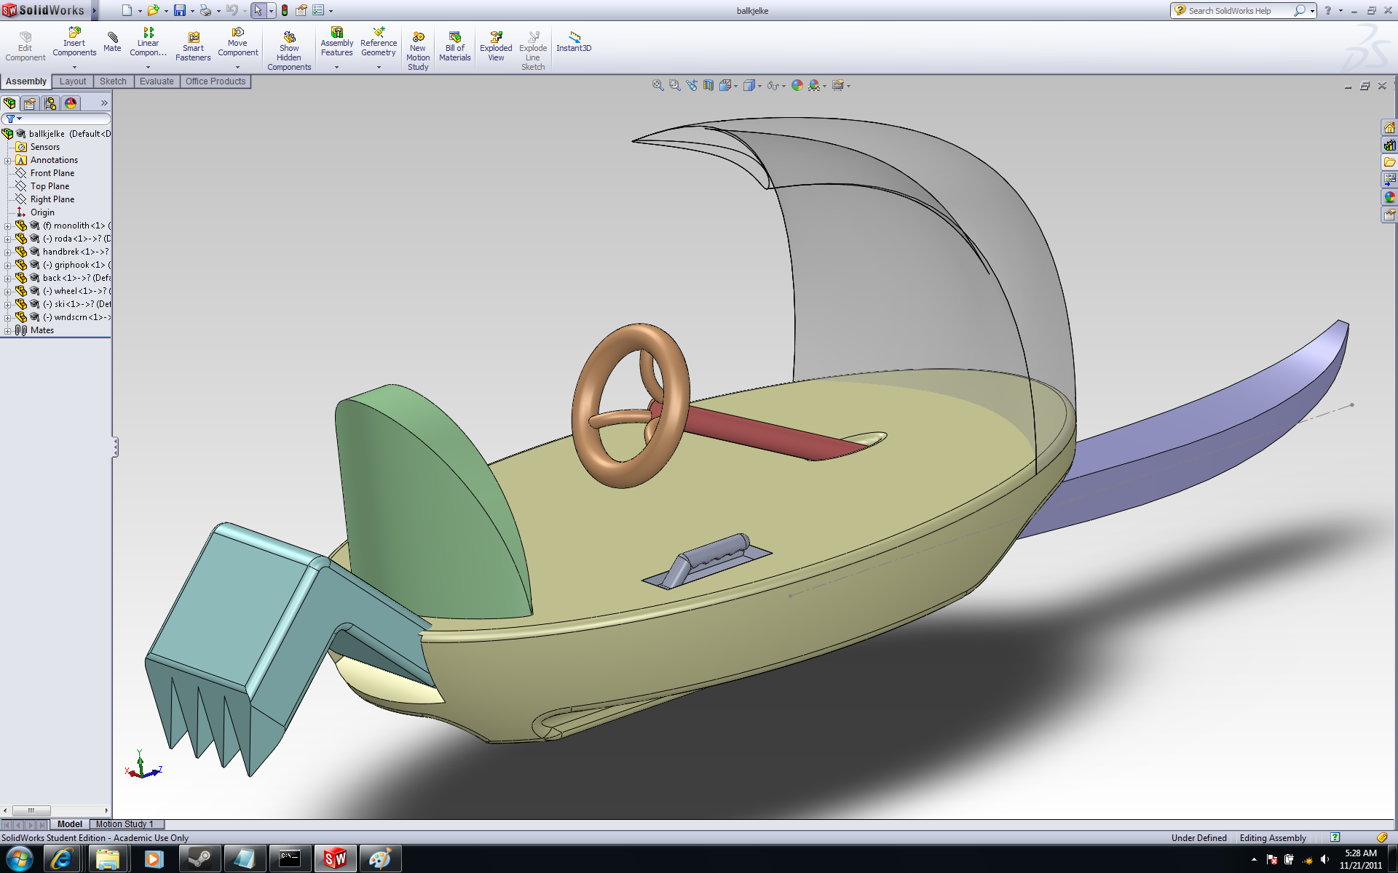Click the feature tree filter field
Image resolution: width=1398 pixels, height=873 pixels.
55,119
